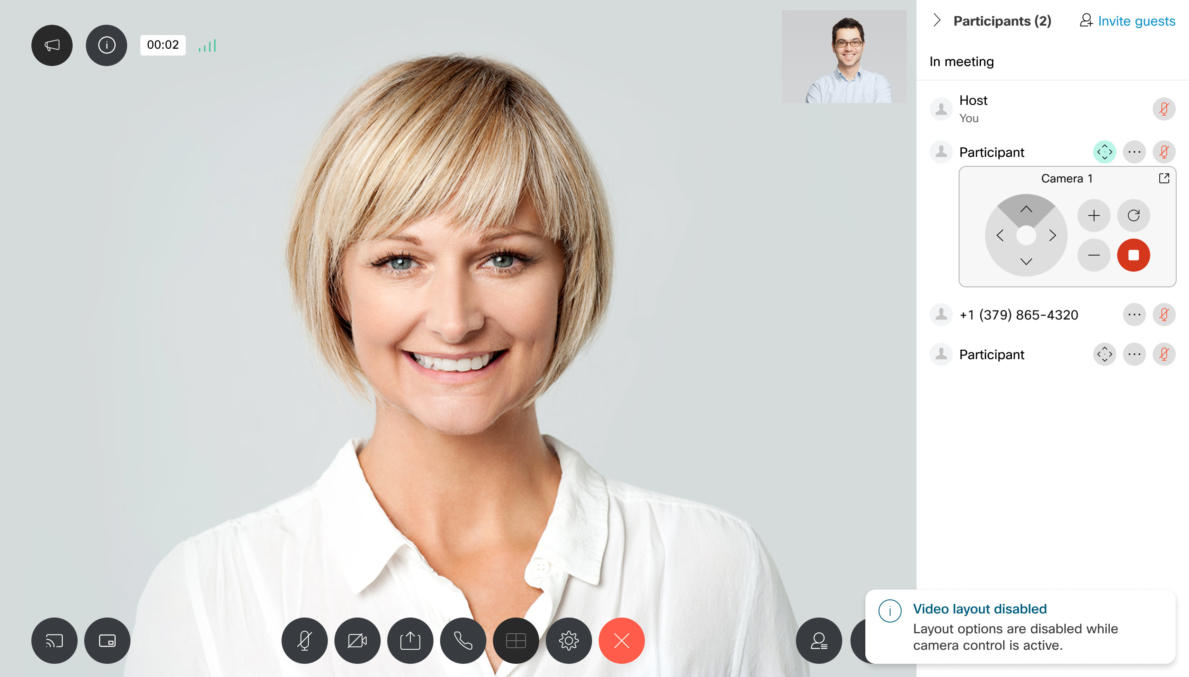Click the participant camera control icon
The image size is (1189, 677).
[x=1105, y=152]
